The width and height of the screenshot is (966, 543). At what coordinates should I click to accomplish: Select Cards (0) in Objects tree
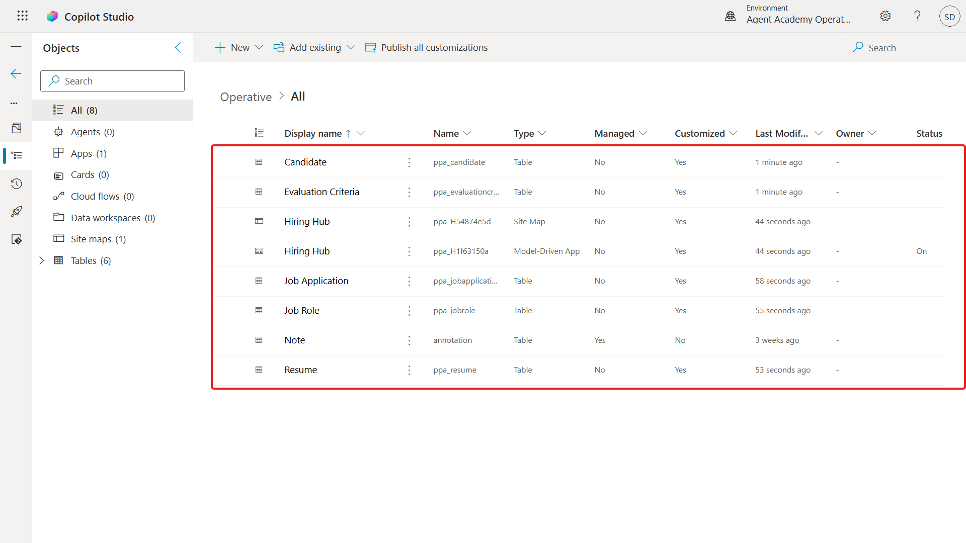(x=113, y=174)
